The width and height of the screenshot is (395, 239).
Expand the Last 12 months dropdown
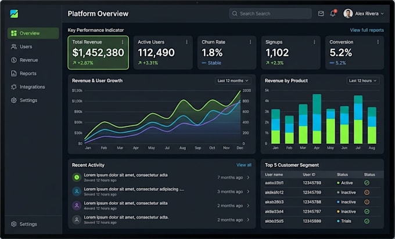click(x=233, y=81)
